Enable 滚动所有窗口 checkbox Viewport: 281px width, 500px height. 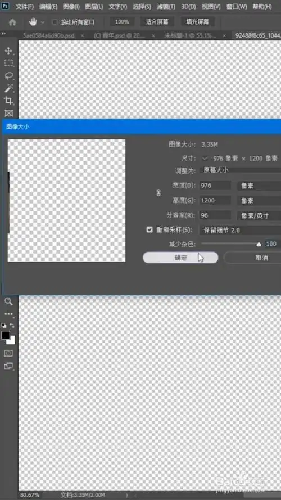pyautogui.click(x=55, y=22)
